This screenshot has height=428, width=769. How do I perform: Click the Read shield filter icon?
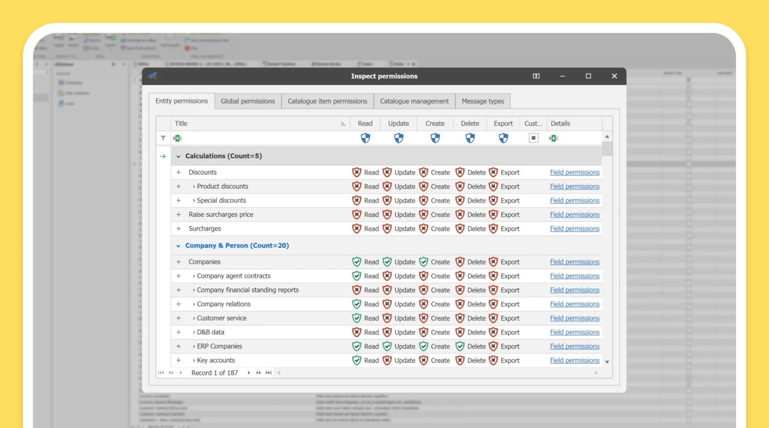click(x=365, y=138)
